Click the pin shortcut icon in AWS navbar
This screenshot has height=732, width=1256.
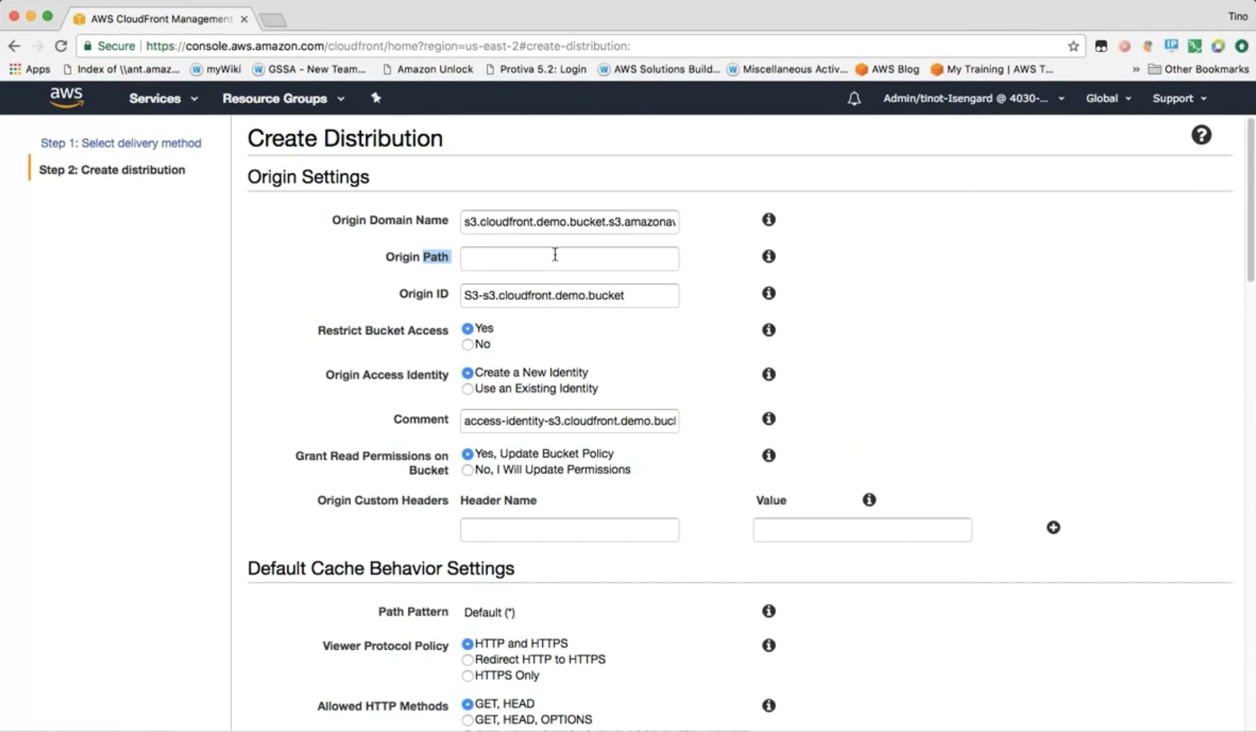pos(376,98)
